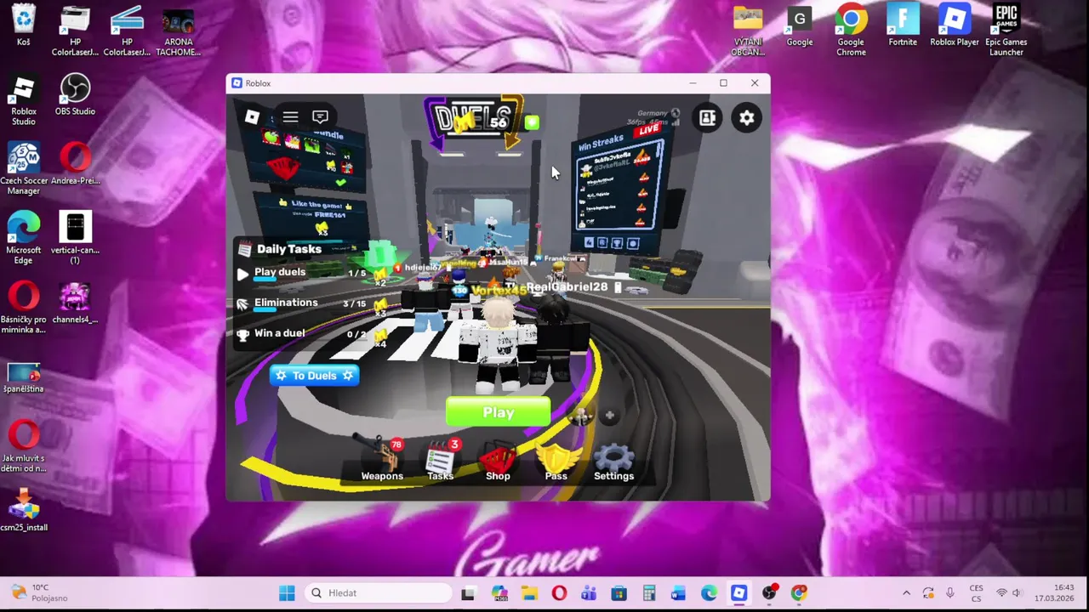
Task: Open the Jak mluvit s dětmi desktop shortcut
Action: 24,447
